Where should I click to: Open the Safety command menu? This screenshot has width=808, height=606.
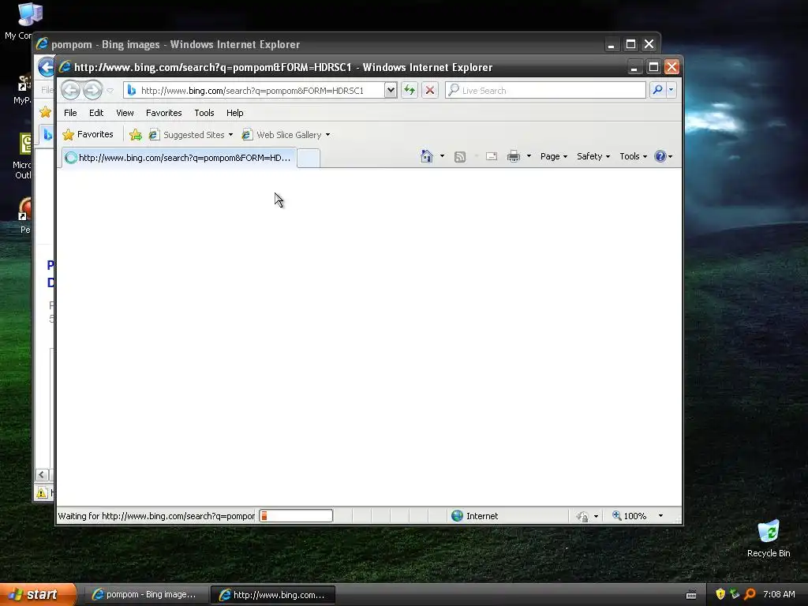(593, 156)
